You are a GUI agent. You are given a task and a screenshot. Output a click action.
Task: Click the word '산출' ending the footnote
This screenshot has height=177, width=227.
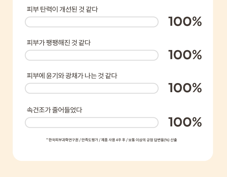pos(174,140)
